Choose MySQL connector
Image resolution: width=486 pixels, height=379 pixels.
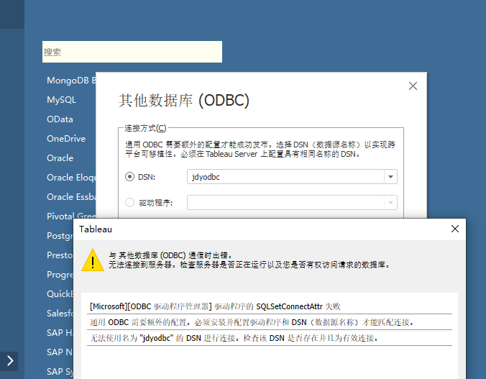61,100
